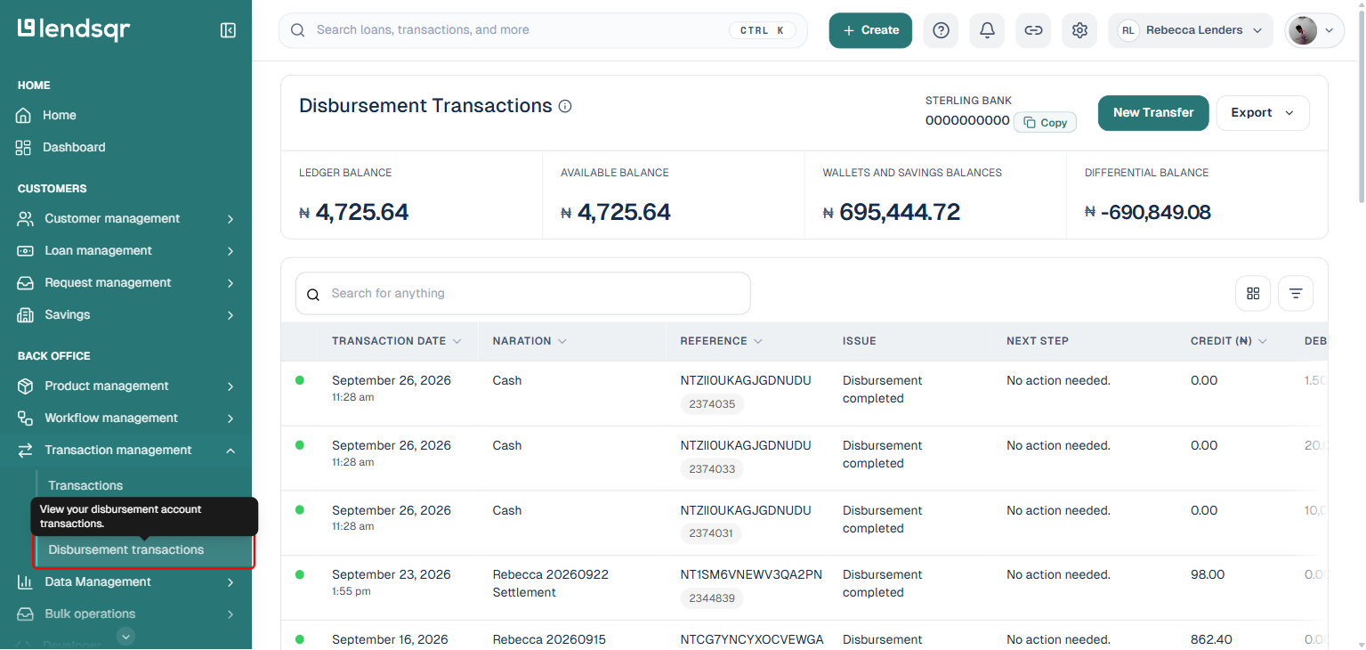Sort by Transaction Date column
The height and width of the screenshot is (650, 1366).
tap(397, 341)
